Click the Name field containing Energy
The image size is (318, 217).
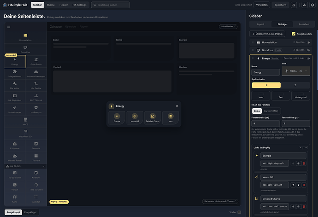(265, 72)
